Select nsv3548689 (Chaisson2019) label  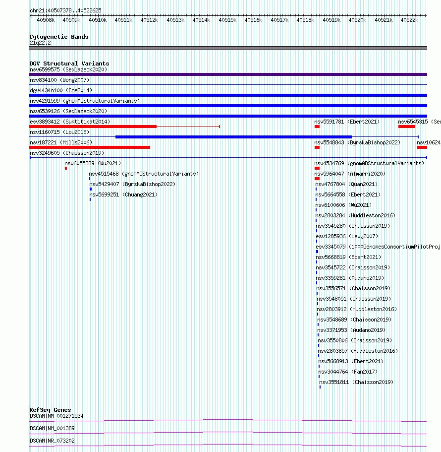[x=354, y=320]
